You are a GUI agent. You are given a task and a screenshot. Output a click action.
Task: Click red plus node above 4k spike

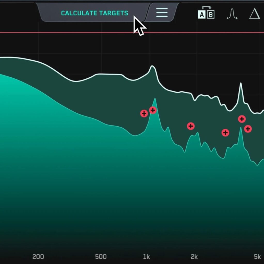[242, 119]
